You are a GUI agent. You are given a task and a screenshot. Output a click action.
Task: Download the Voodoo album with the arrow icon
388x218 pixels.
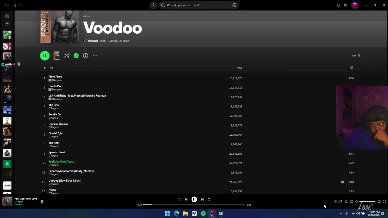85,56
